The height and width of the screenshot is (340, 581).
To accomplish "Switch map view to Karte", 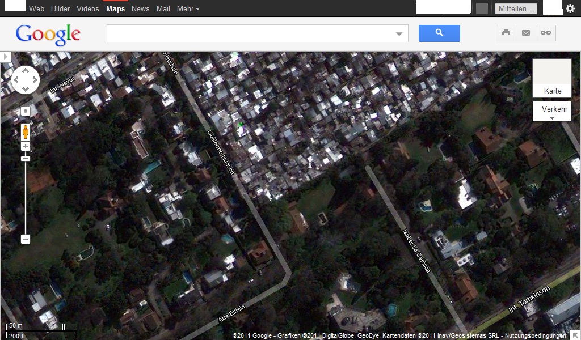I will tap(552, 79).
